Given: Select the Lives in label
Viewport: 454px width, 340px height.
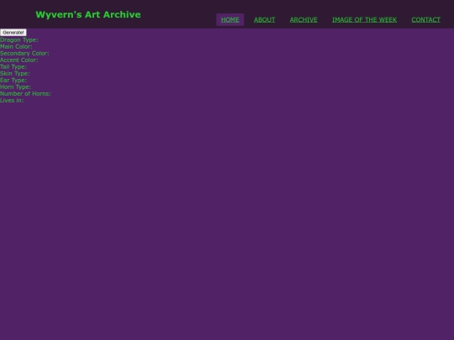Looking at the screenshot, I should coord(12,101).
